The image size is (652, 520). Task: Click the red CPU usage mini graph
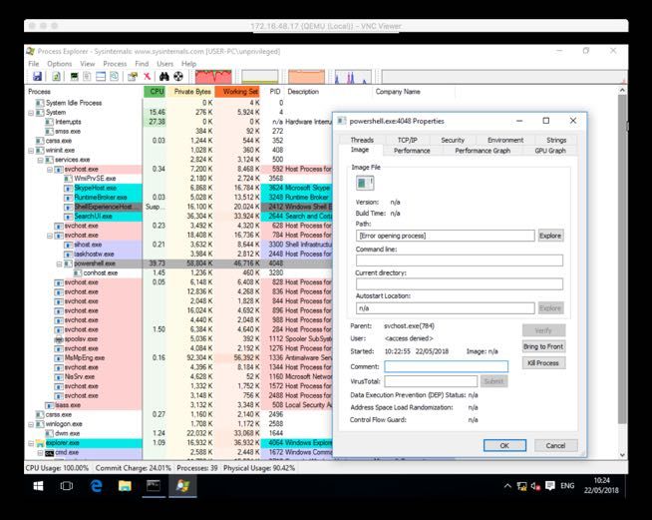213,77
